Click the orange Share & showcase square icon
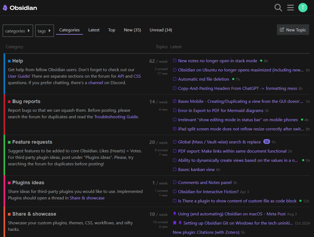The image size is (314, 237). click(x=9, y=214)
